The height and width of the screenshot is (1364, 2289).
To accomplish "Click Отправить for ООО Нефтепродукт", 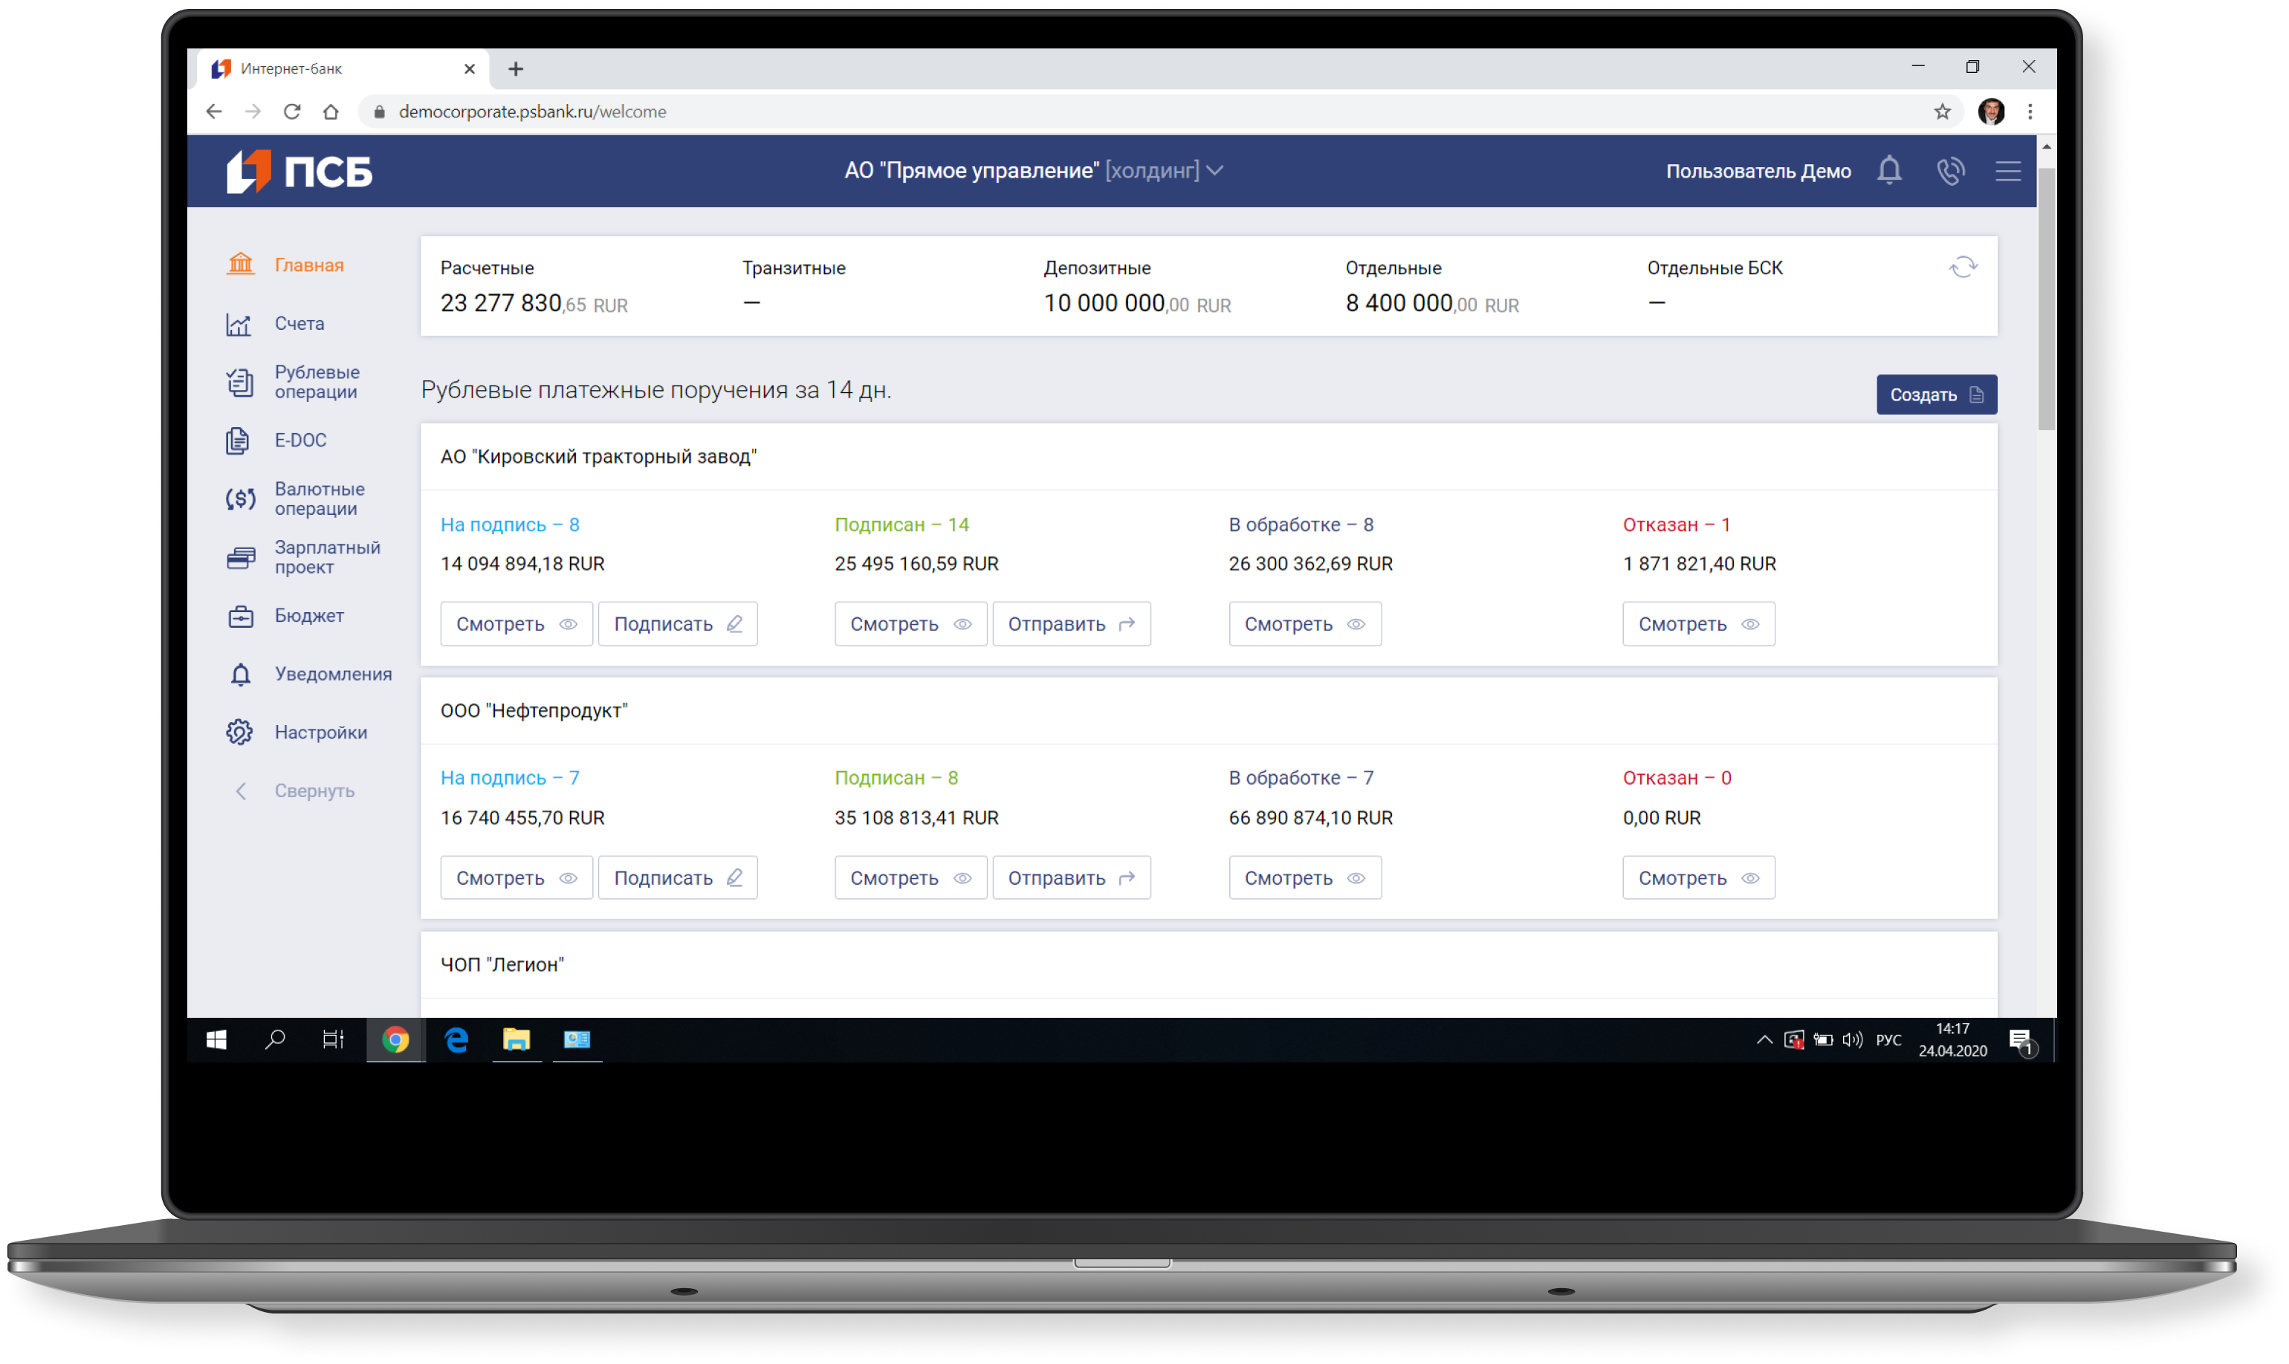I will pyautogui.click(x=1072, y=878).
